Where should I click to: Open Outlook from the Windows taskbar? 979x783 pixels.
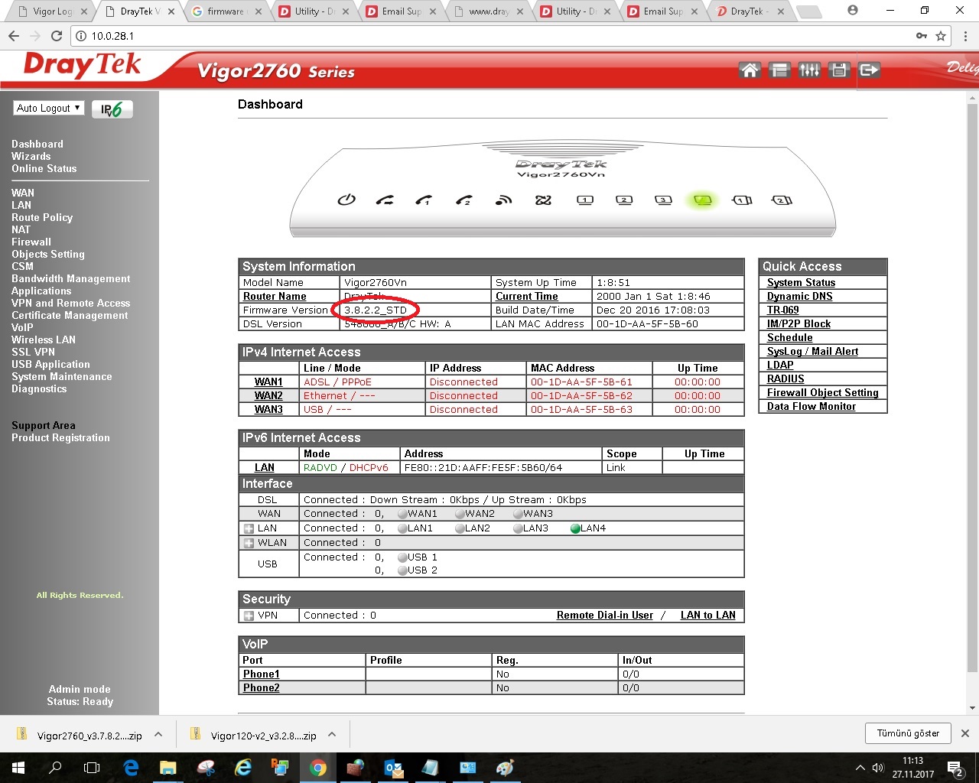tap(393, 768)
